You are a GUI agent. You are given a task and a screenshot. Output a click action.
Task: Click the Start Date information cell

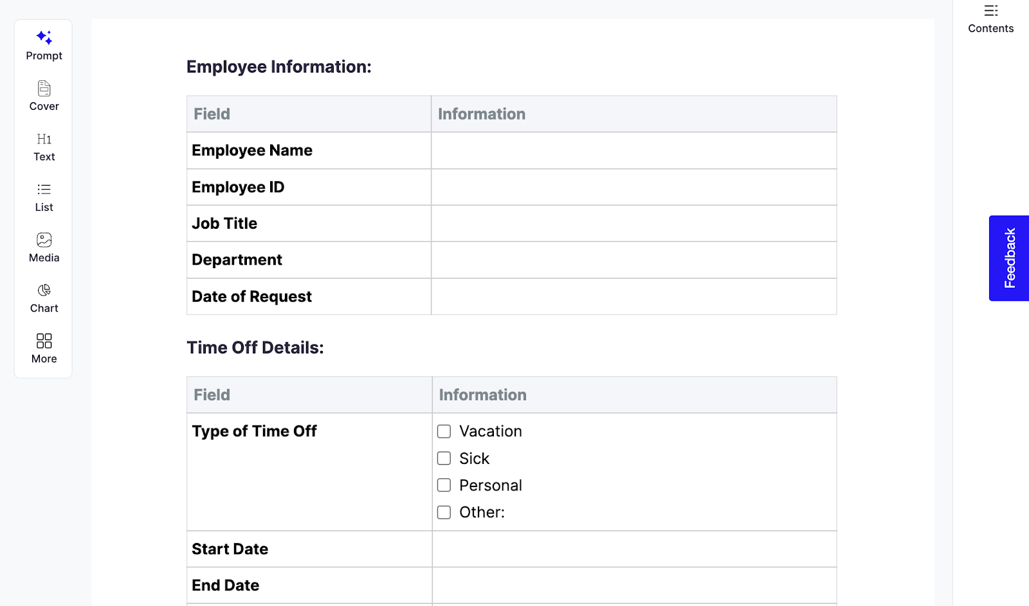(x=633, y=549)
